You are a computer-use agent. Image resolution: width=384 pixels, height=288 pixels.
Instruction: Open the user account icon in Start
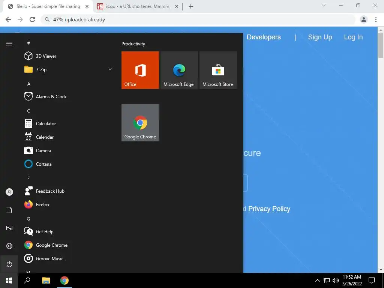click(9, 192)
